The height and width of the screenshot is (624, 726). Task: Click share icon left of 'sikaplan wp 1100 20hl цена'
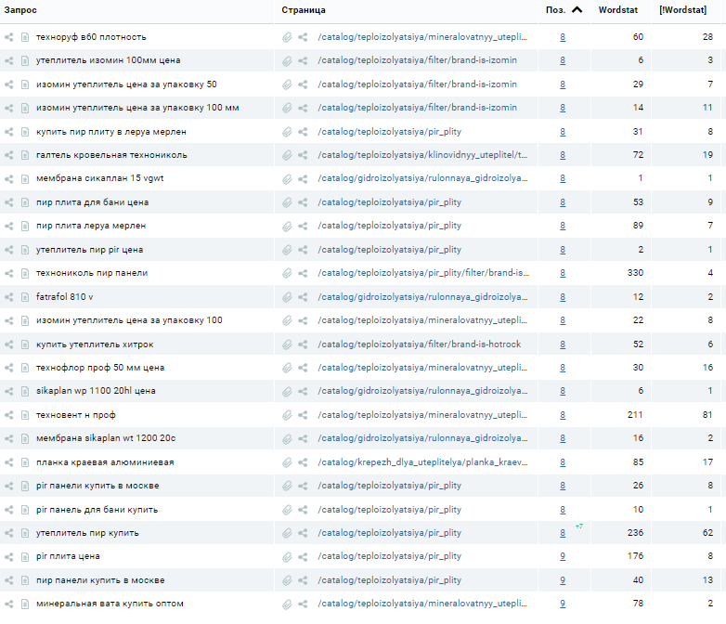point(8,392)
